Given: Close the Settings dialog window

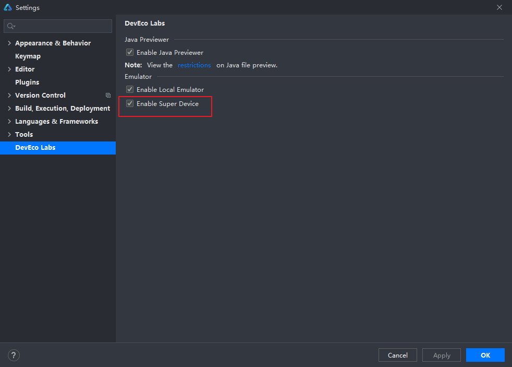Looking at the screenshot, I should click(x=499, y=7).
